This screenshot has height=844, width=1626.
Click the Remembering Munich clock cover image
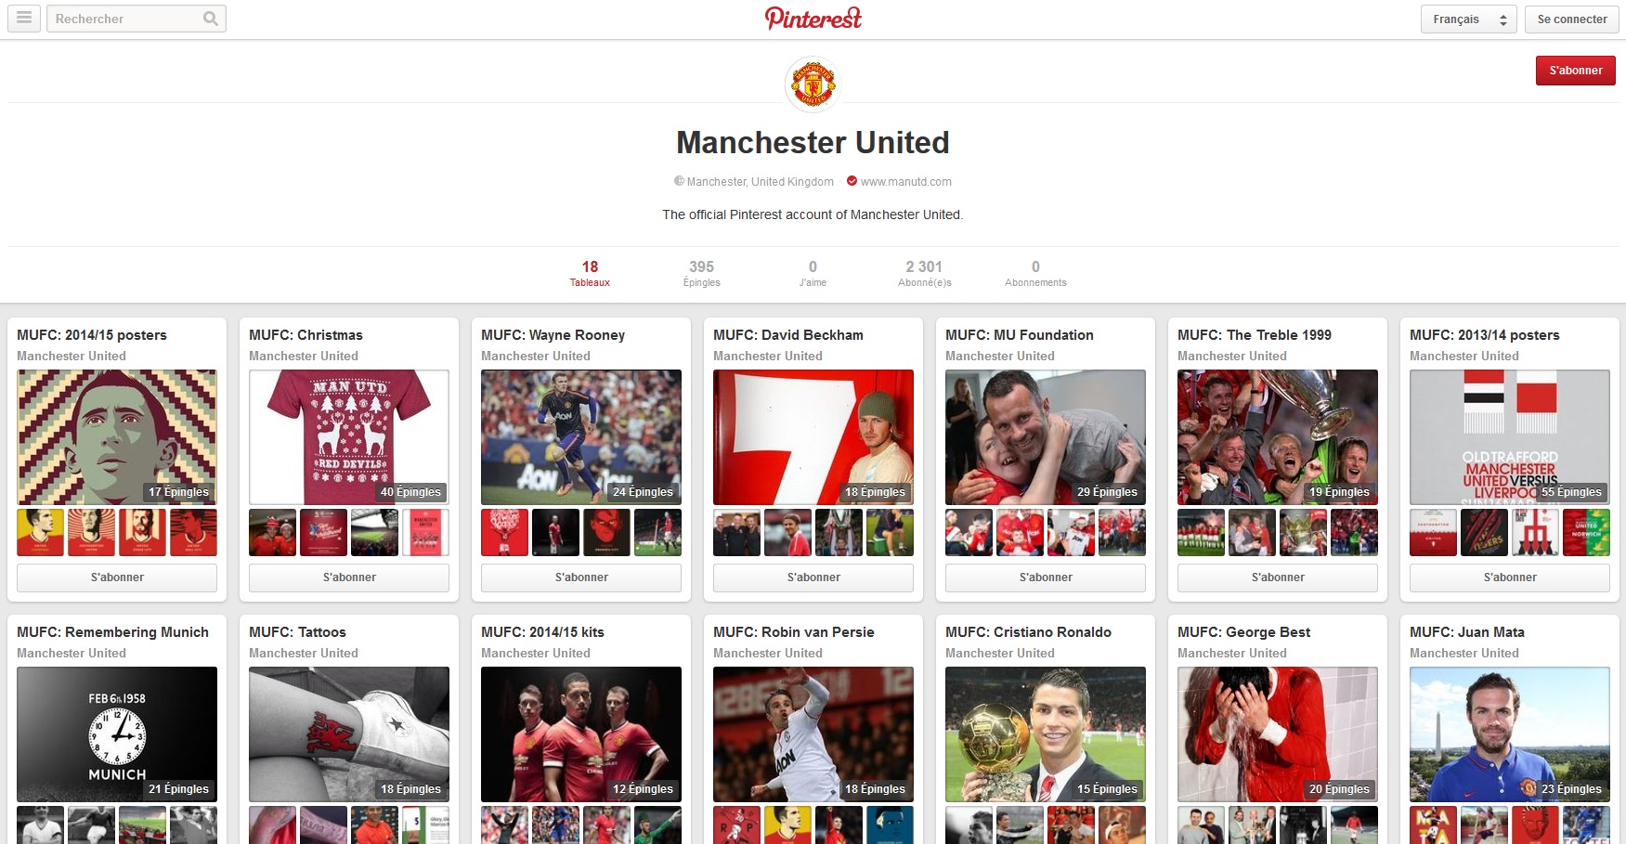click(117, 734)
